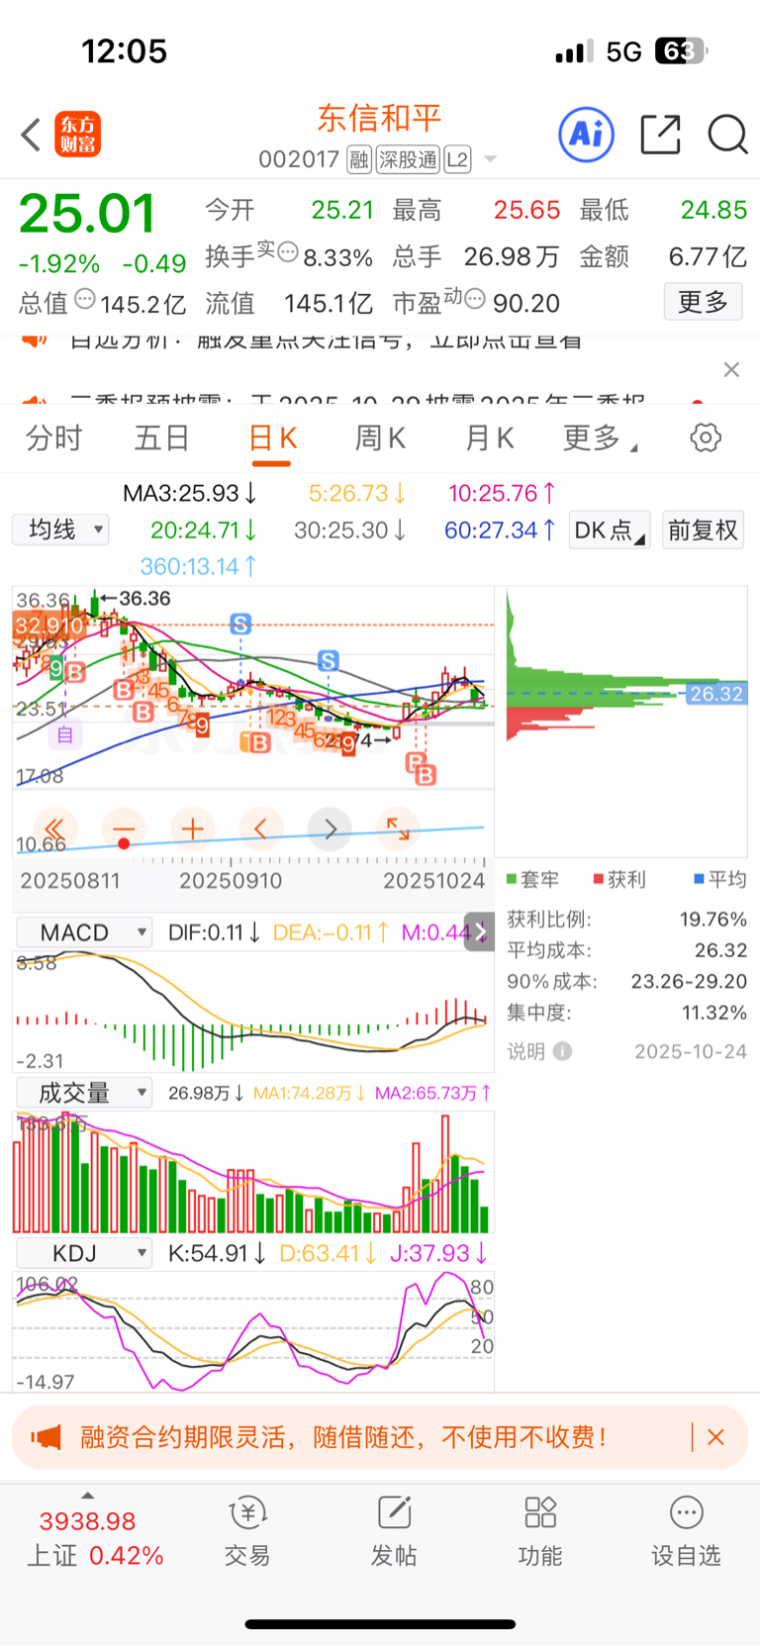Open the Ai assistant icon
760x1646 pixels.
[586, 135]
